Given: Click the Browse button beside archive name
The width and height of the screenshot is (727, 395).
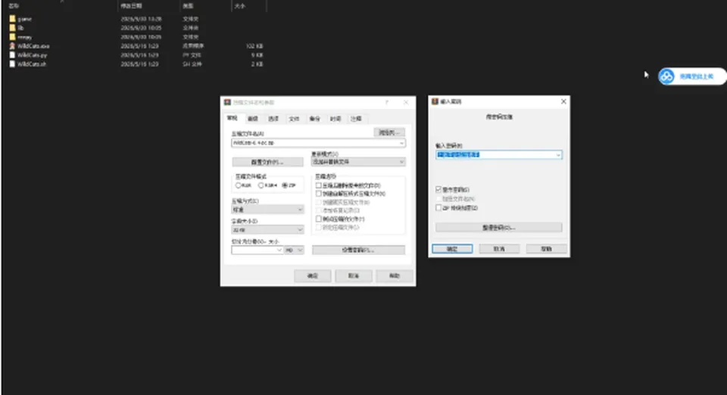Looking at the screenshot, I should pyautogui.click(x=389, y=132).
